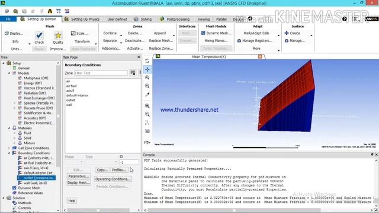The height and width of the screenshot is (213, 379).
Task: Undock the Console panel
Action: pos(372,154)
